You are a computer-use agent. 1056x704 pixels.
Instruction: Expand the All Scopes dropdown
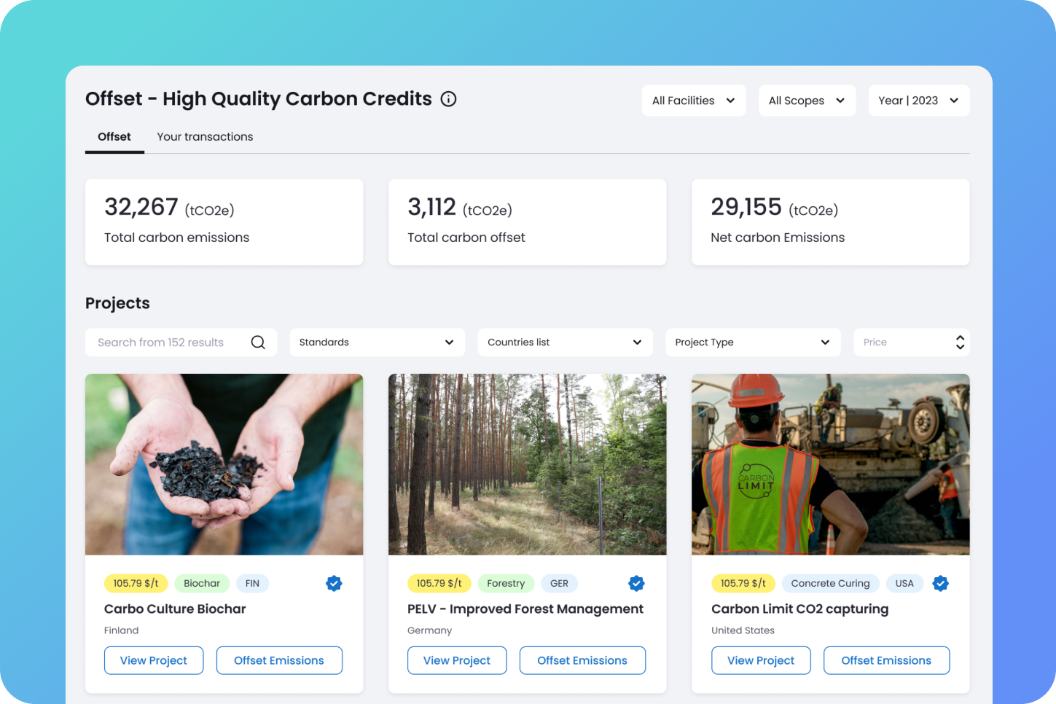coord(807,101)
